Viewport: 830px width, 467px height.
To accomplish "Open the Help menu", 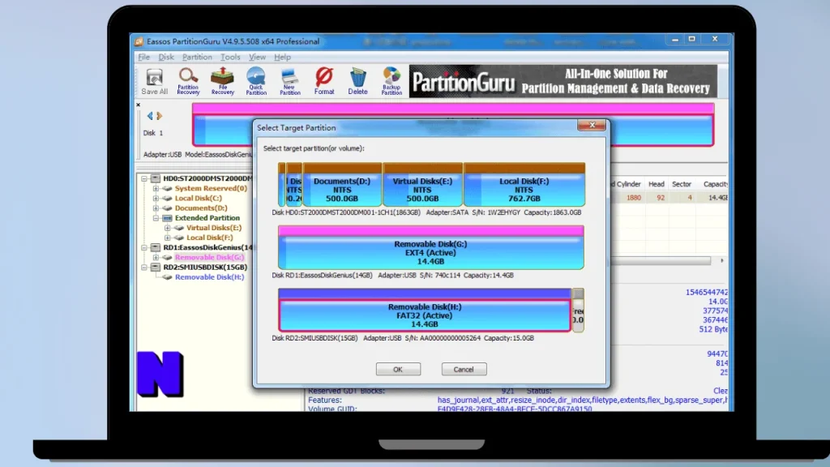I will pos(282,58).
